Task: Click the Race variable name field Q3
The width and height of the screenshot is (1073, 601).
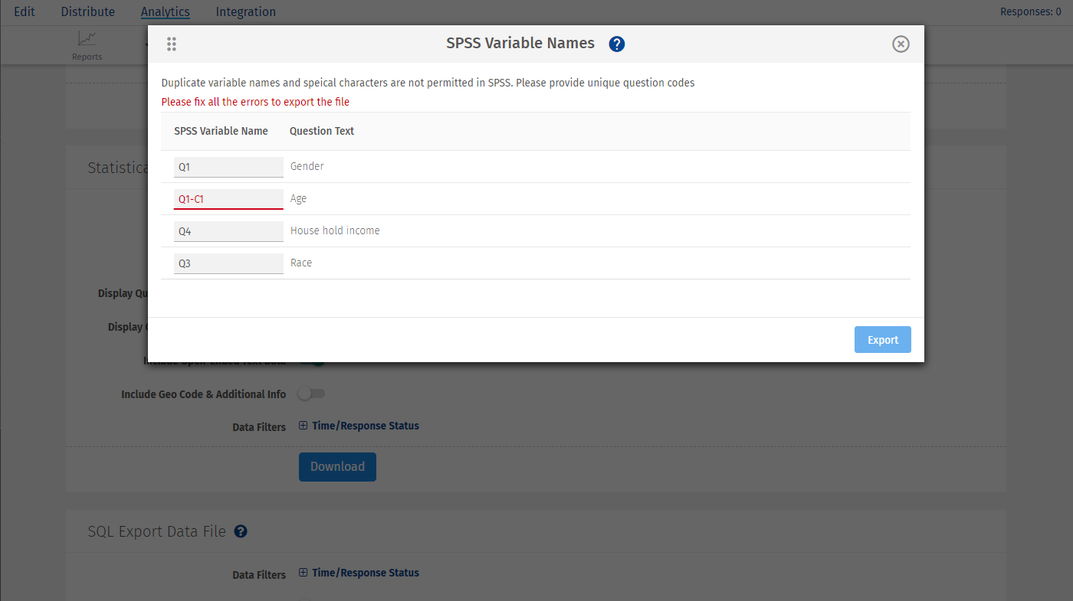Action: click(x=228, y=263)
